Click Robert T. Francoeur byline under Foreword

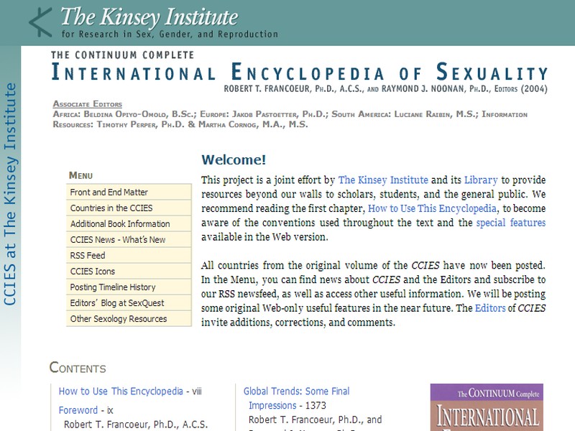point(136,425)
